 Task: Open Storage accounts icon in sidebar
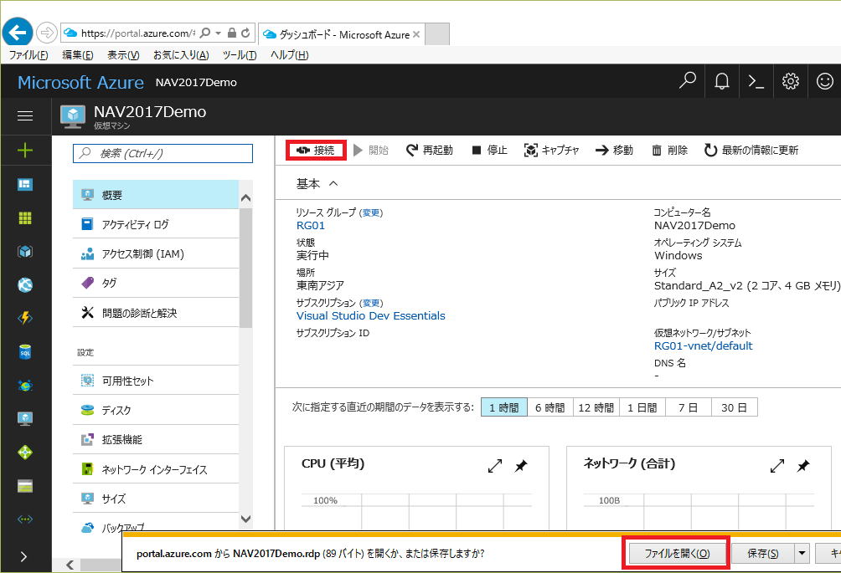coord(25,486)
